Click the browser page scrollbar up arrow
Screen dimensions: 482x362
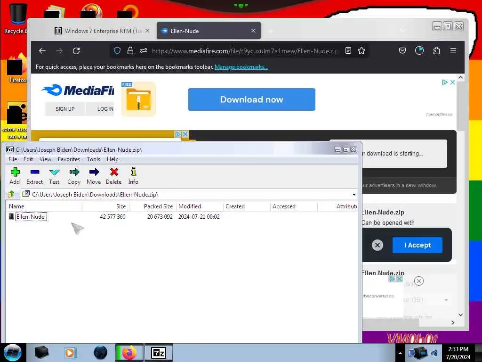click(460, 77)
